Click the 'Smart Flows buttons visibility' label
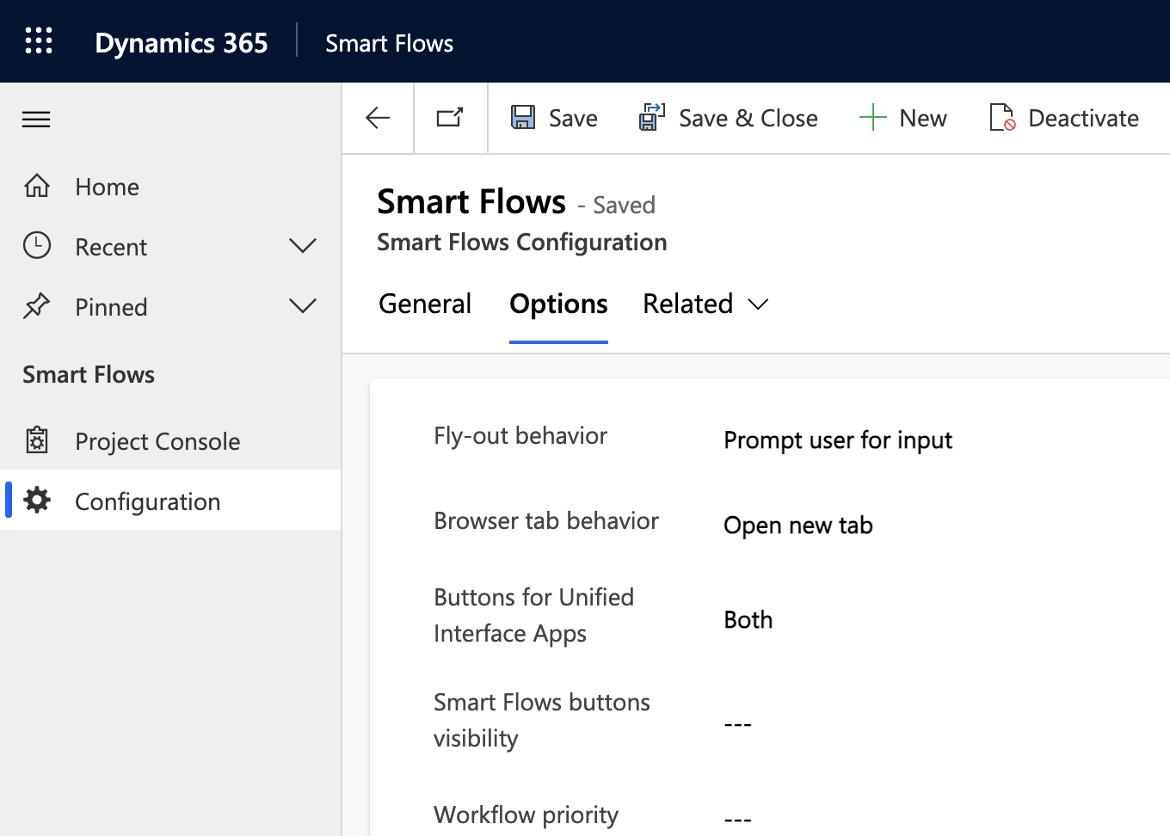 point(542,720)
